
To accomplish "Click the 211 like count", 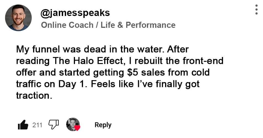I will point(37,125).
